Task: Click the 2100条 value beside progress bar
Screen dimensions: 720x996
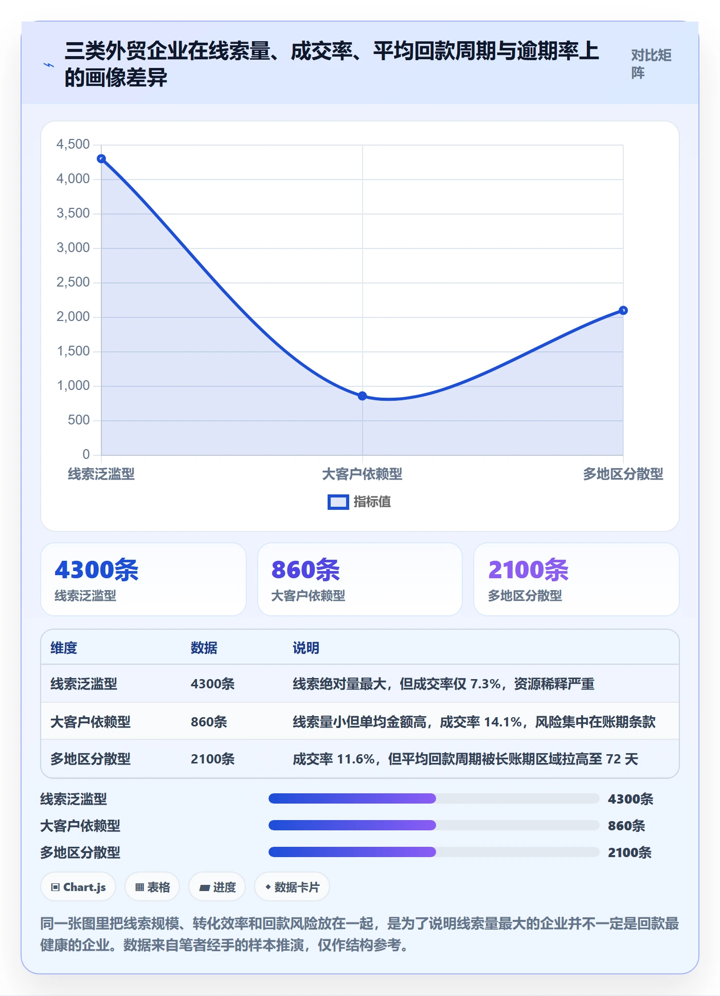Action: point(630,852)
